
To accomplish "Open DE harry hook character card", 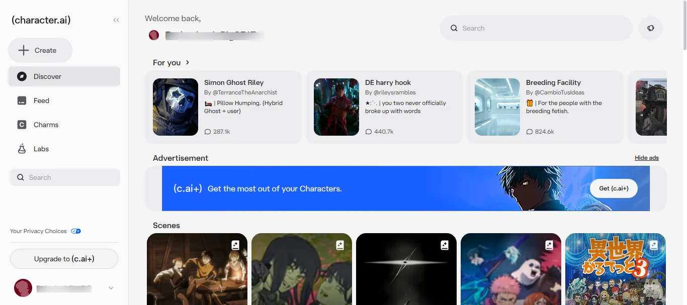I will pos(384,107).
